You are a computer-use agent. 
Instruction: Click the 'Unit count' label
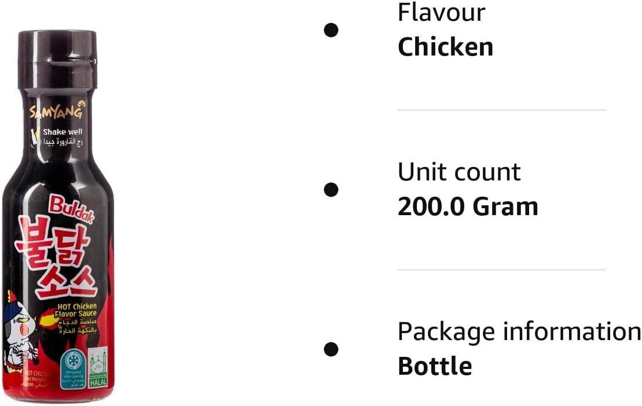click(459, 172)
